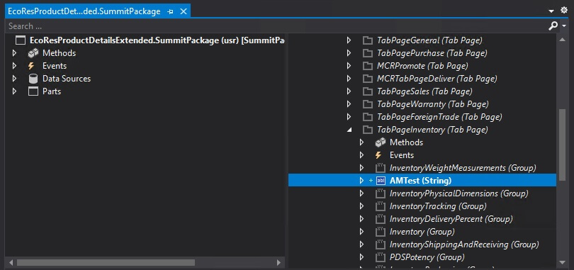Click the left pane horizontal scrollbar thumb

tap(106, 263)
